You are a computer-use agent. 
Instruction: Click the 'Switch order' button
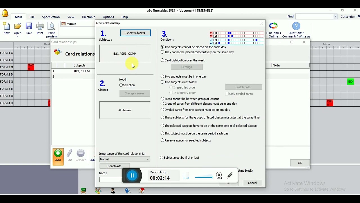(244, 87)
